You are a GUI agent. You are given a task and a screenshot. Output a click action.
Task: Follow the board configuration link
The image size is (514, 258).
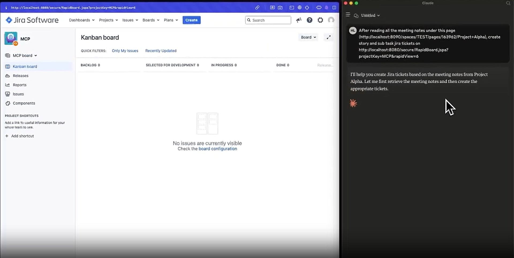click(x=218, y=149)
